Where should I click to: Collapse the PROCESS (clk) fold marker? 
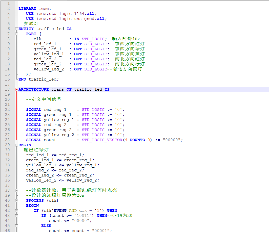[17, 200]
